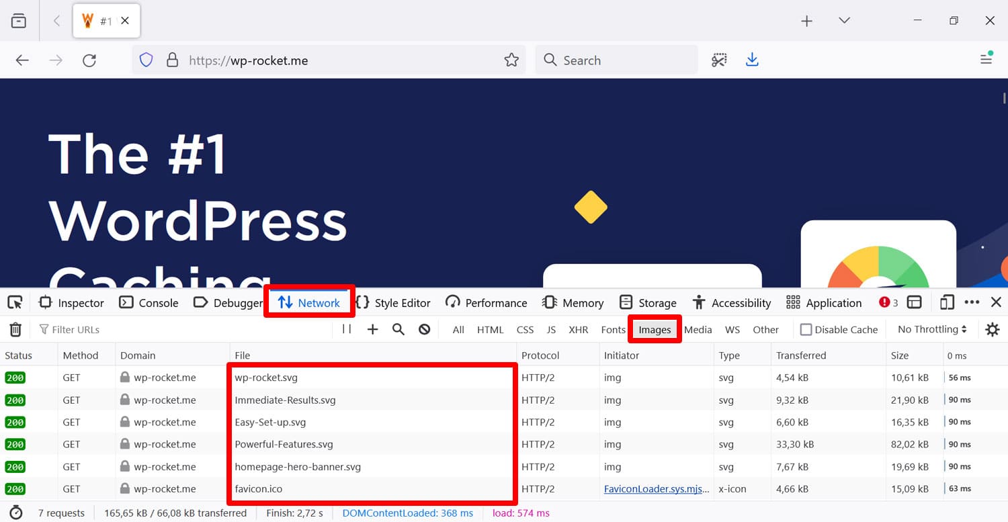Click the FaviconLoader.sys.mjs initiator link
This screenshot has height=522, width=1008.
656,489
